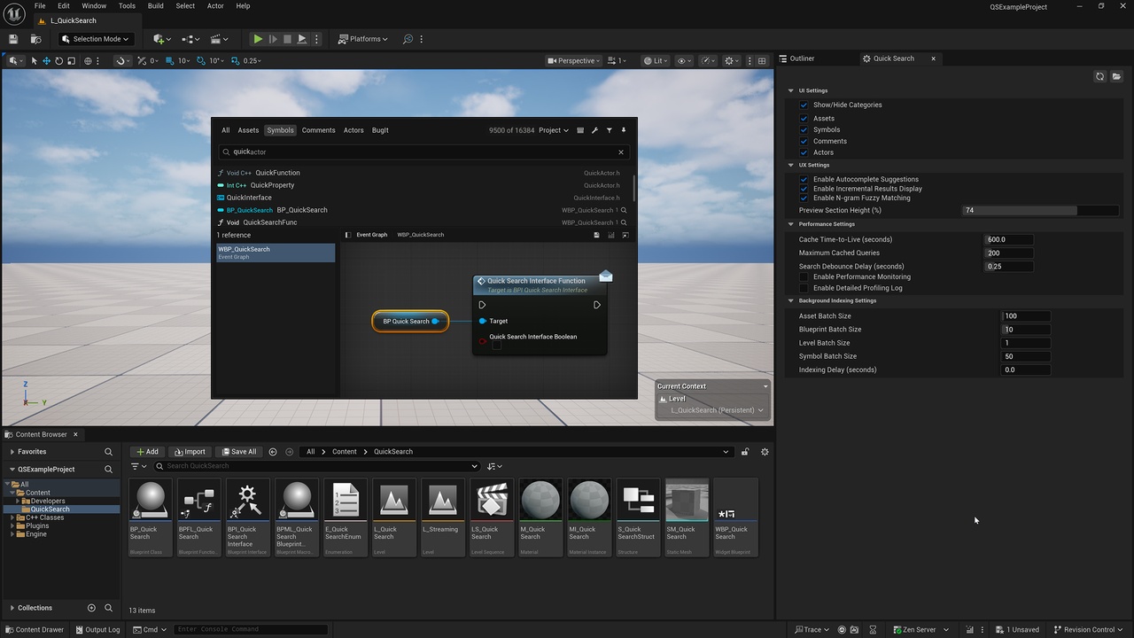Open the Lit view mode dropdown
This screenshot has width=1134, height=638.
656,61
